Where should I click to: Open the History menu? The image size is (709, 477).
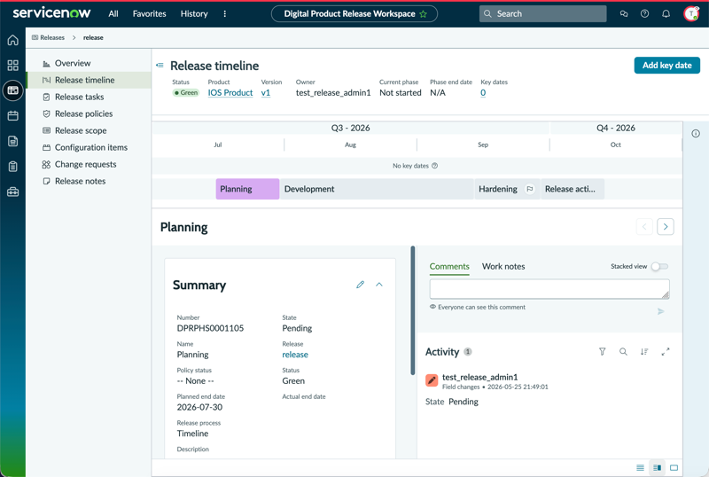click(194, 14)
